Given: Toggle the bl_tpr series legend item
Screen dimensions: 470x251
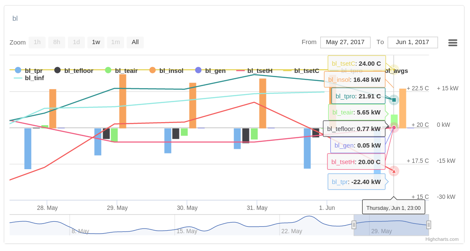Looking at the screenshot, I should (29, 70).
